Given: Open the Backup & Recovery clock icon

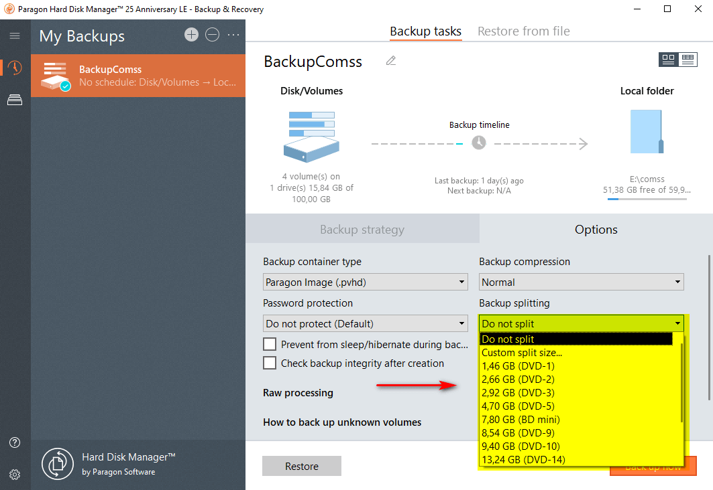Looking at the screenshot, I should tap(15, 68).
